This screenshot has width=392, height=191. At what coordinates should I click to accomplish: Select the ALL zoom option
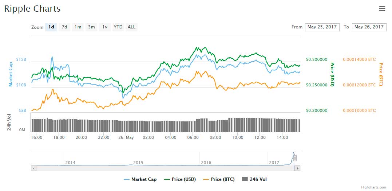(x=131, y=27)
